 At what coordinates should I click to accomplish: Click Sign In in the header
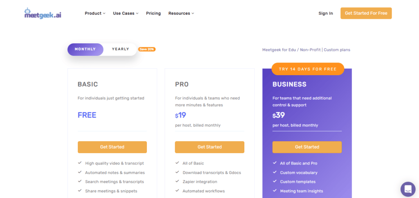[326, 13]
